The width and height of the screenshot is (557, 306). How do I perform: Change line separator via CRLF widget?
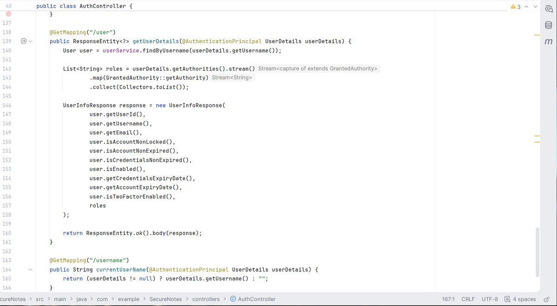pos(468,299)
